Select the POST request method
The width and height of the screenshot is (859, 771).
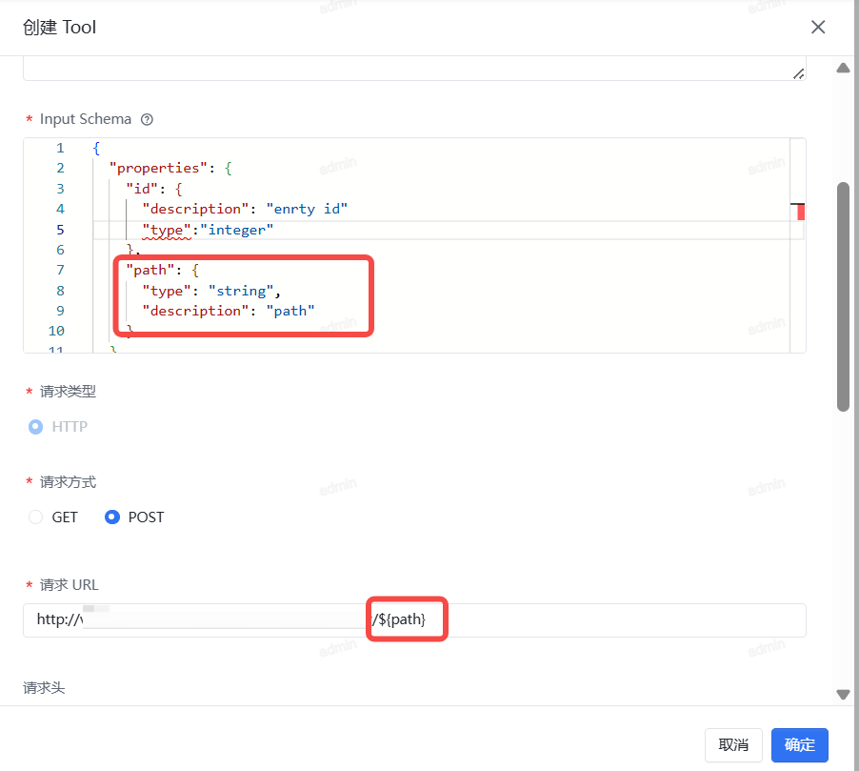click(112, 517)
